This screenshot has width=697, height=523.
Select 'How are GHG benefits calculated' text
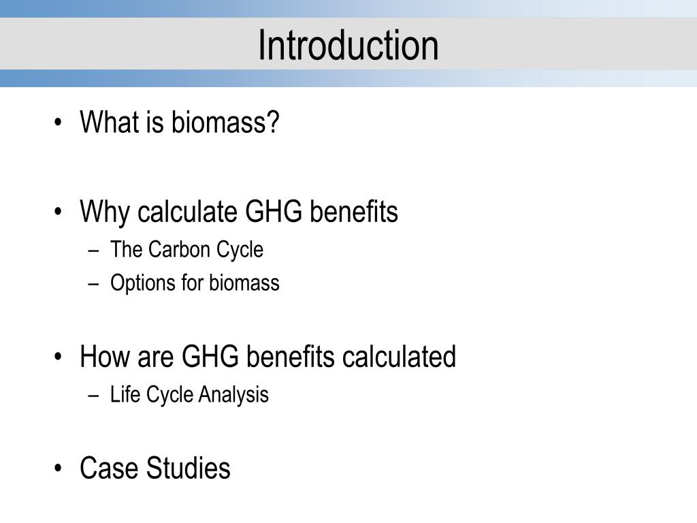[x=268, y=356]
